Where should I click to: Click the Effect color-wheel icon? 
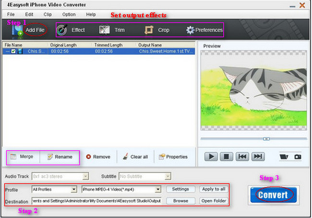62,30
